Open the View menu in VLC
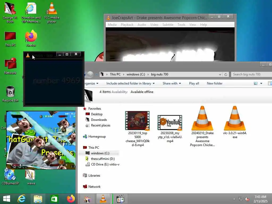 point(193,25)
